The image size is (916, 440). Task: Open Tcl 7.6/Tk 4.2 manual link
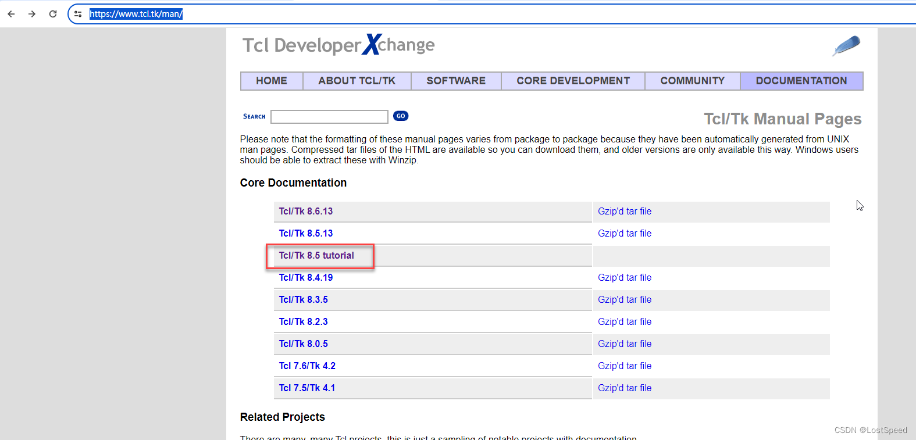[307, 366]
